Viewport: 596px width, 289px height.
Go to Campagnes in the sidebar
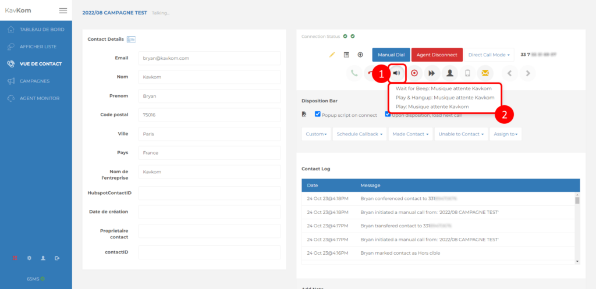click(x=34, y=81)
